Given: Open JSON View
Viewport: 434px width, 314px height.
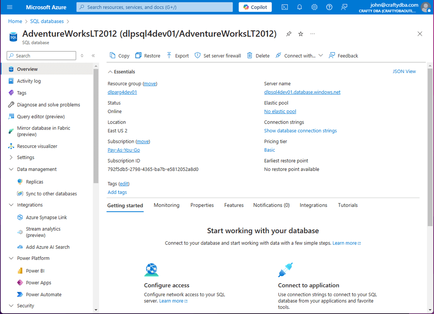Looking at the screenshot, I should point(404,71).
